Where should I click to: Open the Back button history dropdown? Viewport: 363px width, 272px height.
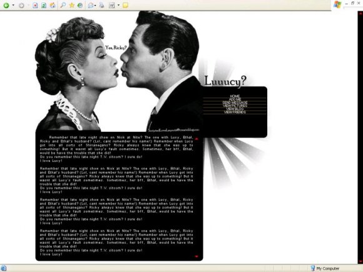click(x=13, y=5)
